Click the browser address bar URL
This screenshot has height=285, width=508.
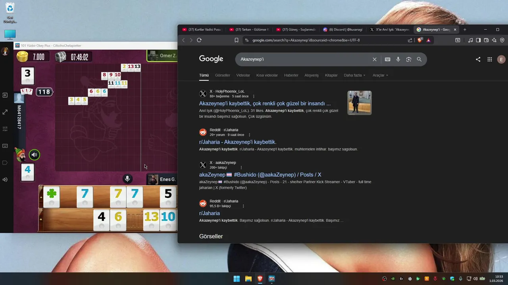click(x=306, y=40)
